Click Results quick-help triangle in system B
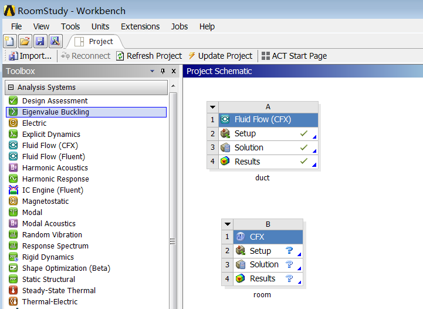The image size is (423, 309). point(299,282)
